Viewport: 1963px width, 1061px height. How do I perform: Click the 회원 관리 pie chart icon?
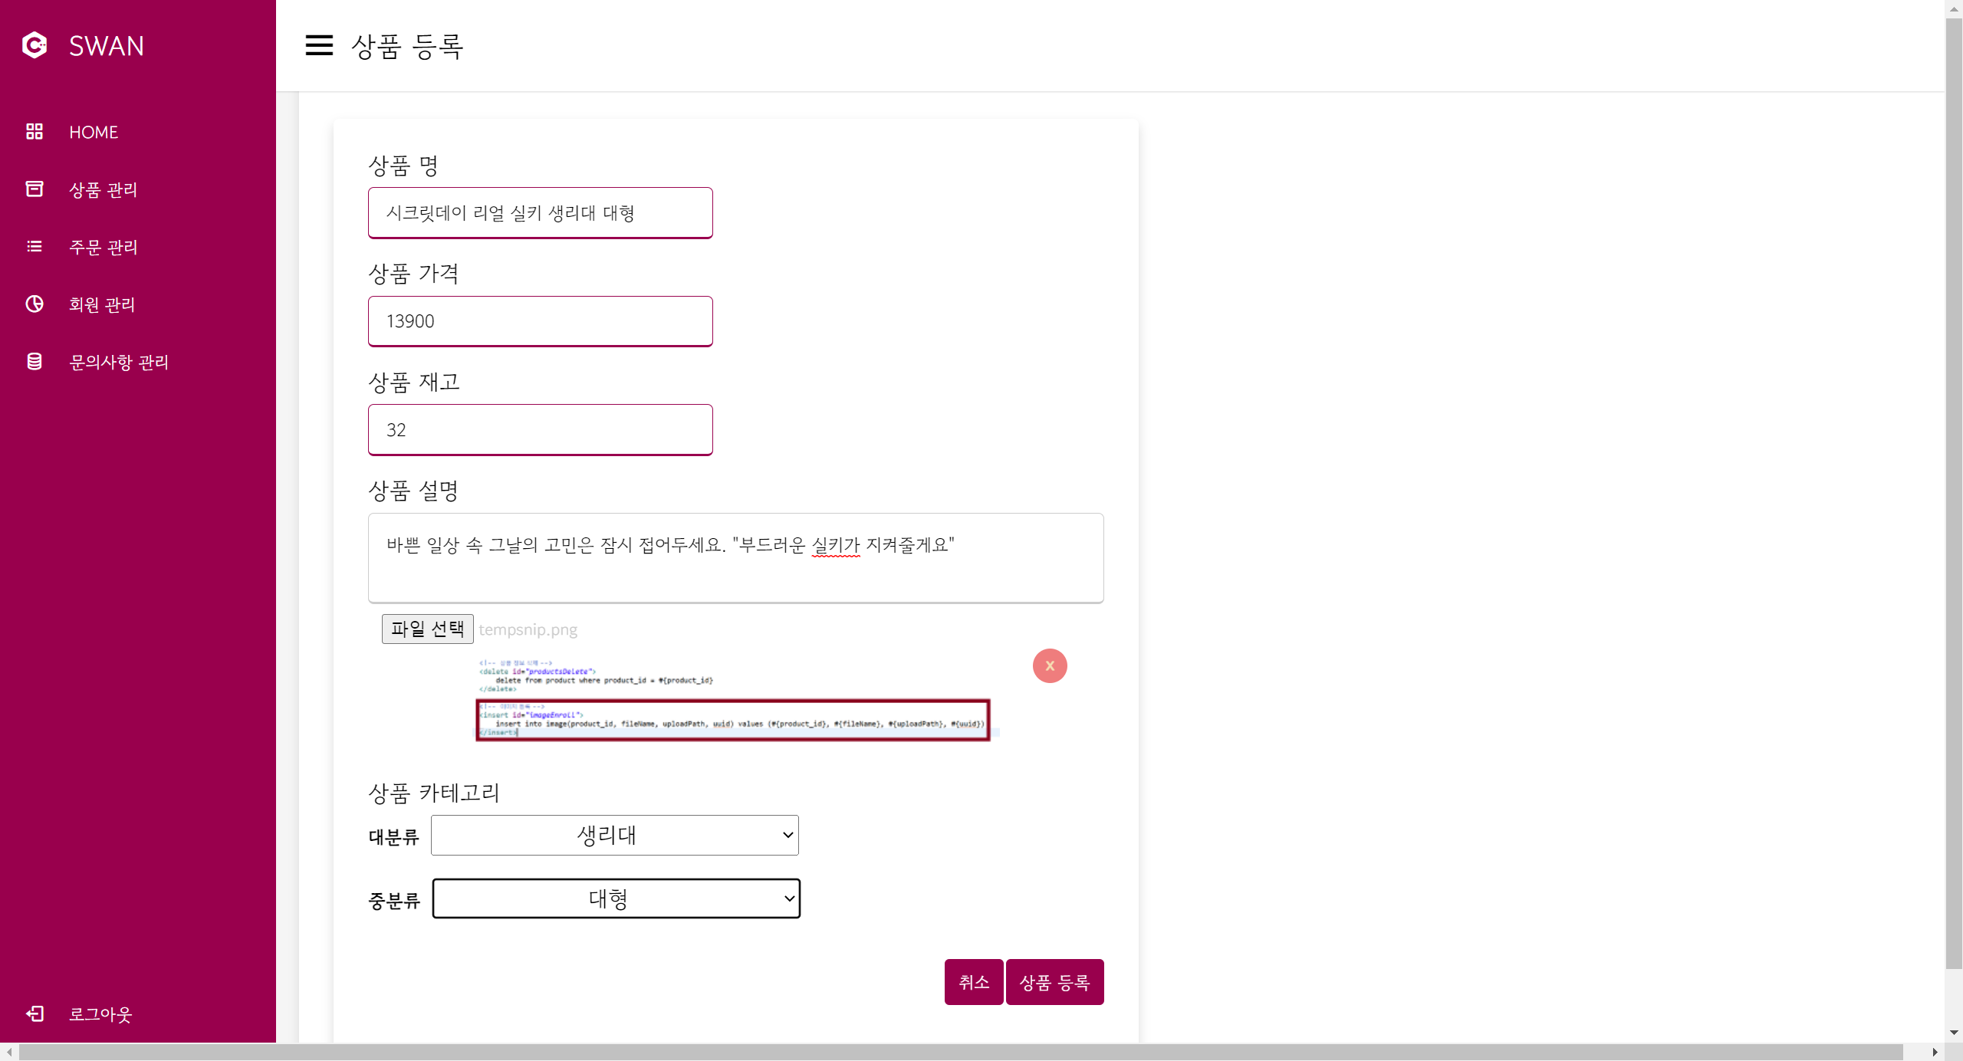(35, 304)
